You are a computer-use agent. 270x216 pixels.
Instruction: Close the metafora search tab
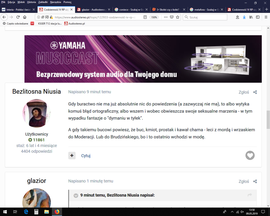point(222,10)
